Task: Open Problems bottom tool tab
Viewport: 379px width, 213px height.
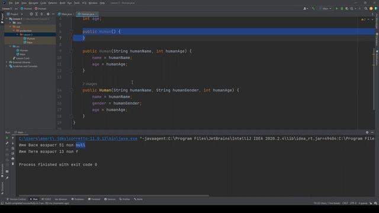Action: click(78, 199)
